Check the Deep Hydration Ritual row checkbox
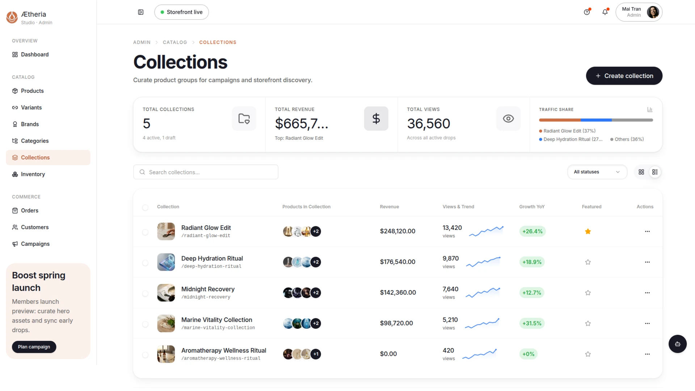The image size is (695, 391). tap(145, 263)
